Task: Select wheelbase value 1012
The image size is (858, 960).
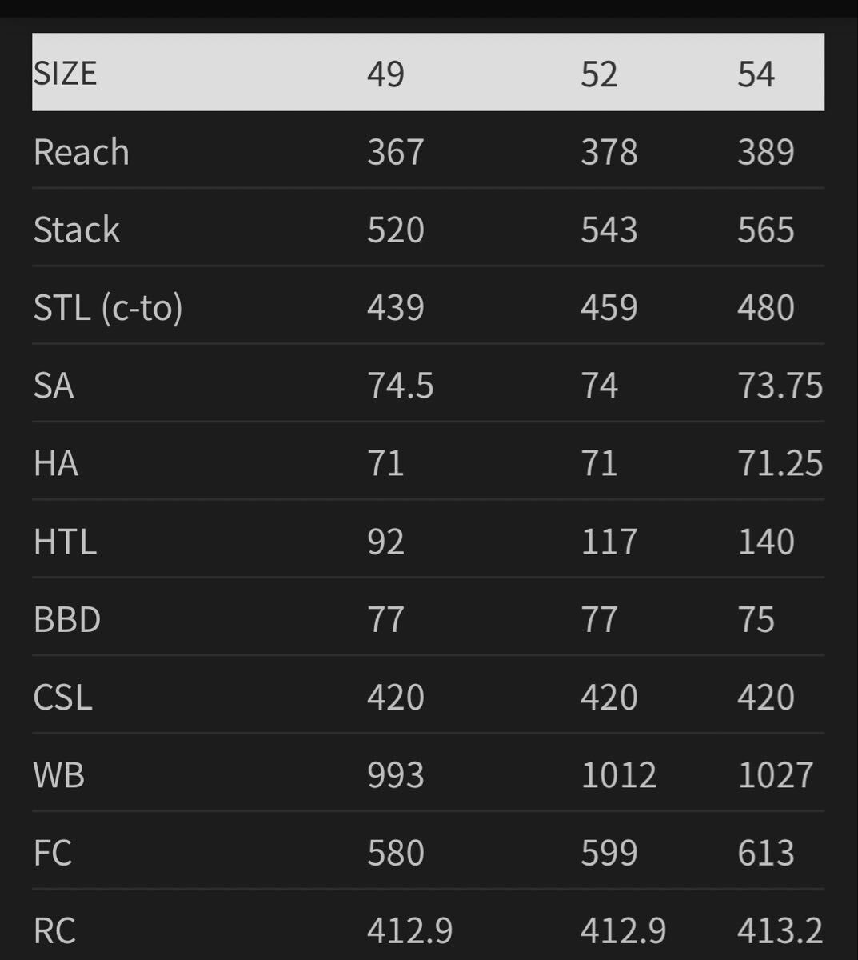Action: [x=618, y=774]
